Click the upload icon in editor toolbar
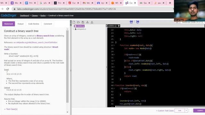205x115 pixels. [92, 22]
